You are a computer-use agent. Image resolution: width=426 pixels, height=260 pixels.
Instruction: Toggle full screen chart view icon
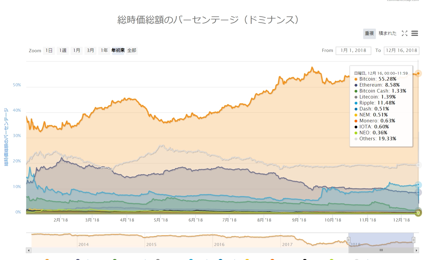405,33
